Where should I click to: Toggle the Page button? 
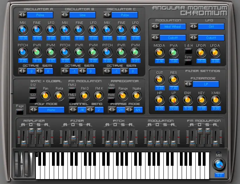pos(20,112)
